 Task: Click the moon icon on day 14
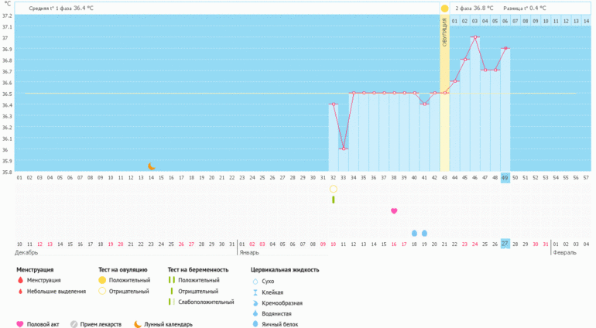[152, 166]
